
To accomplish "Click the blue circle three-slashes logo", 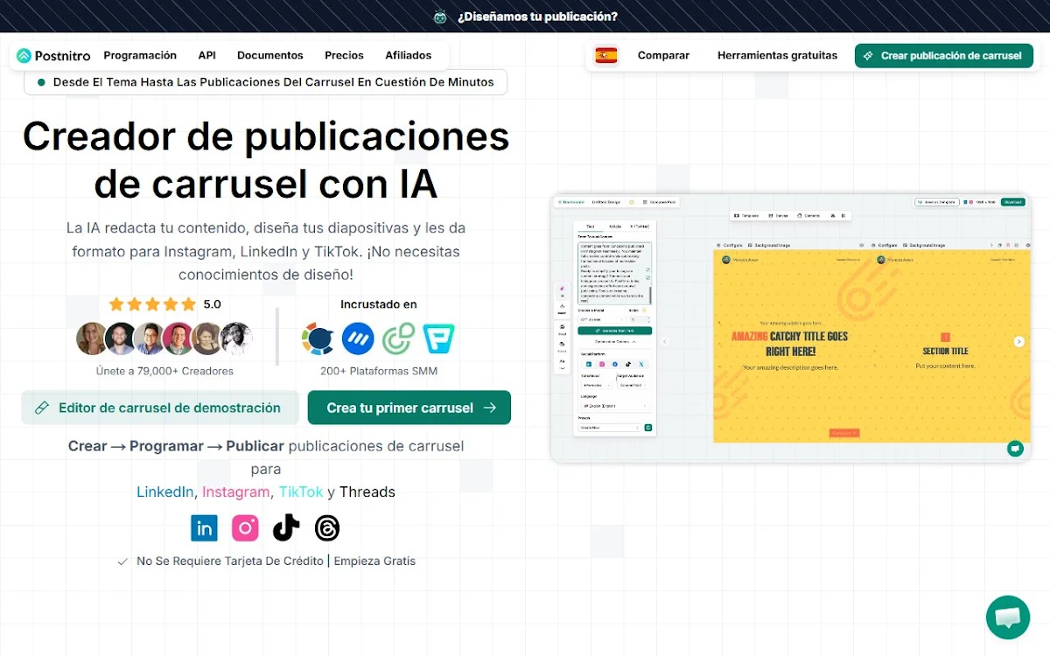I will pos(358,338).
